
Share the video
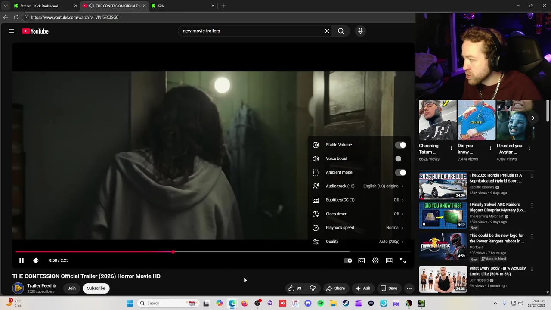click(x=335, y=288)
